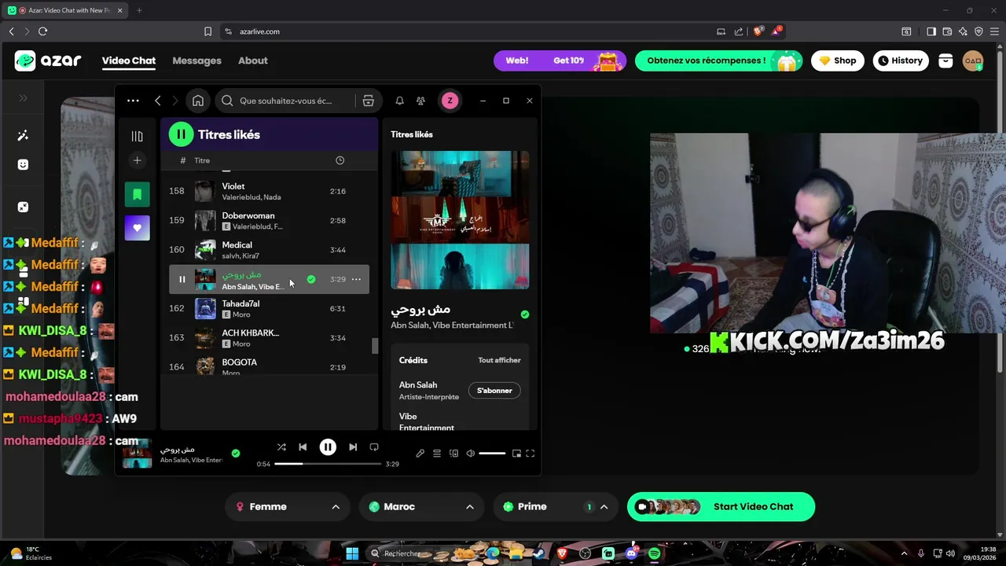Go to the Spotify home page
This screenshot has width=1006, height=566.
click(x=198, y=101)
